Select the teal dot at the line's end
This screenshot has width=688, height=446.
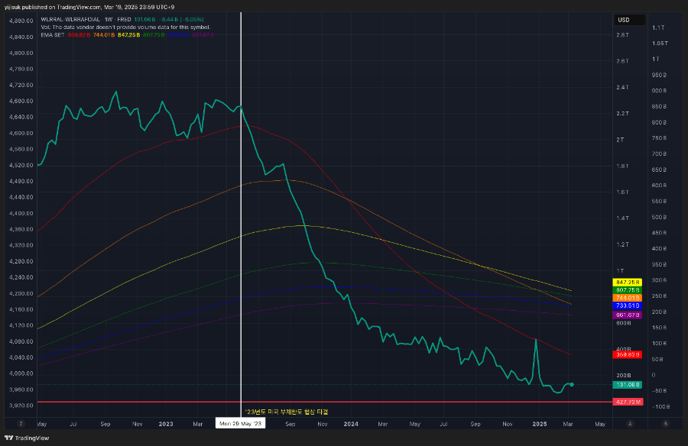(x=572, y=385)
